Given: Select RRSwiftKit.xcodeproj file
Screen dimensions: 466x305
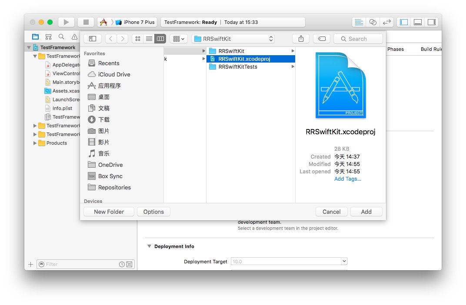Looking at the screenshot, I should tap(251, 59).
